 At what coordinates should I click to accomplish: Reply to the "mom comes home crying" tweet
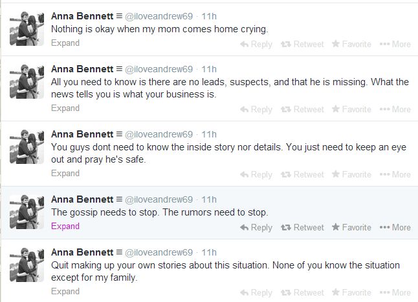(256, 45)
